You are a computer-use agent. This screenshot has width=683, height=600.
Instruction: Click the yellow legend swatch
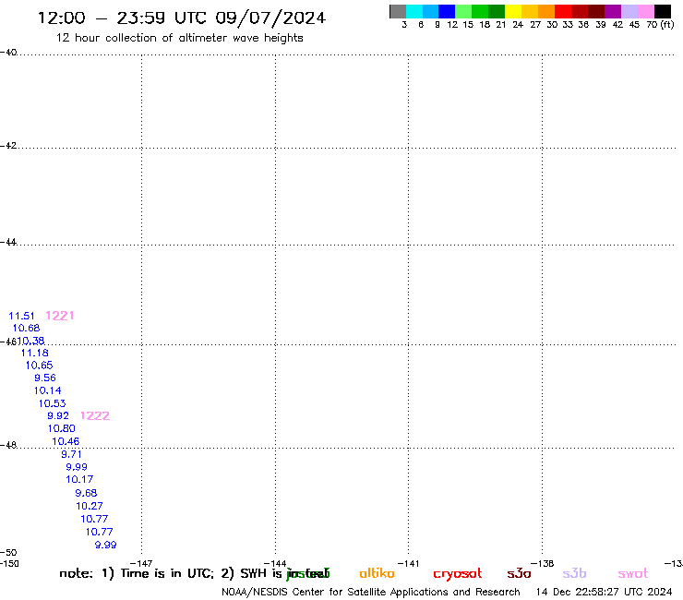click(513, 11)
